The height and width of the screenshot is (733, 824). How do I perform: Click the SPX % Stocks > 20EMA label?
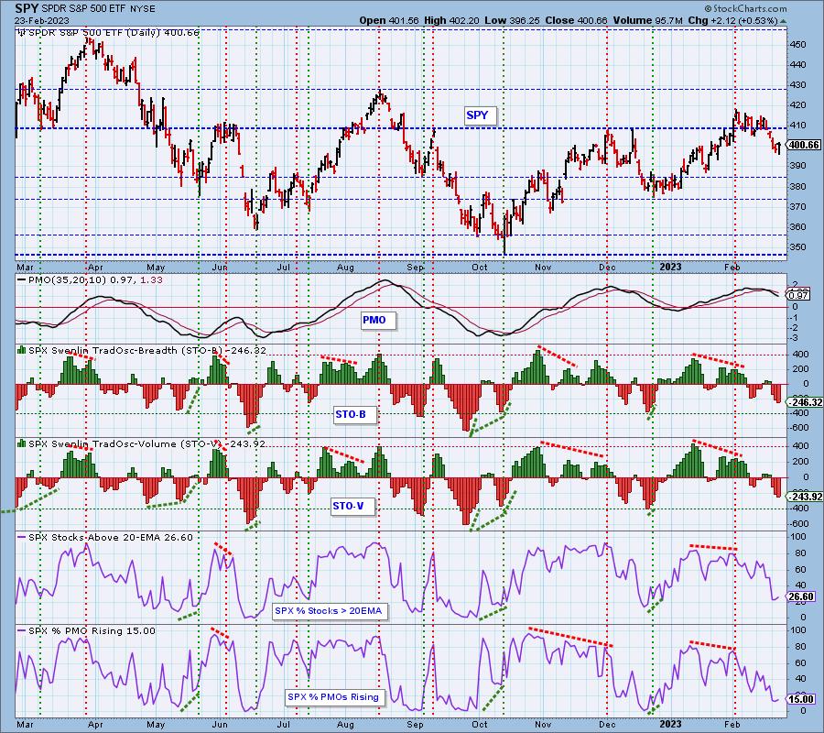tap(329, 610)
